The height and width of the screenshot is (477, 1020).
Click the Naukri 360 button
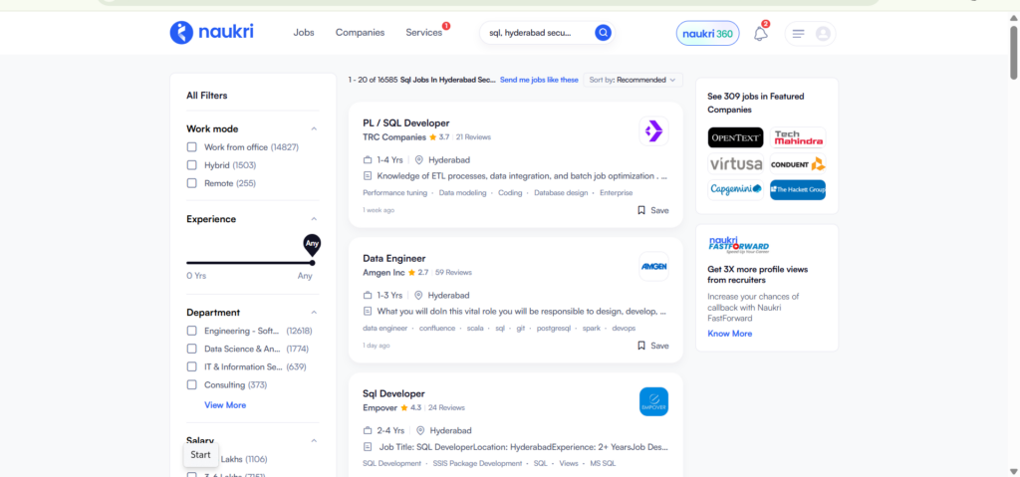[707, 34]
